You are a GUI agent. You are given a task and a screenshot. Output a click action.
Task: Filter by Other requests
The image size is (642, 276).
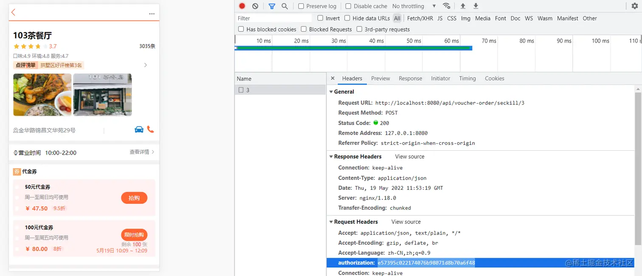(x=590, y=18)
